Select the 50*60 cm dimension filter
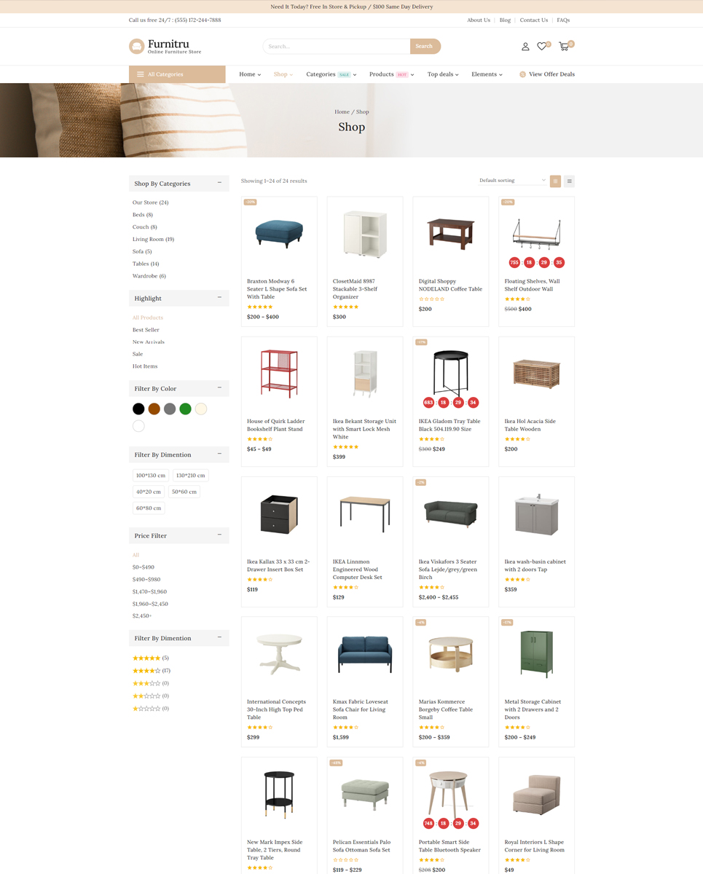 point(184,492)
